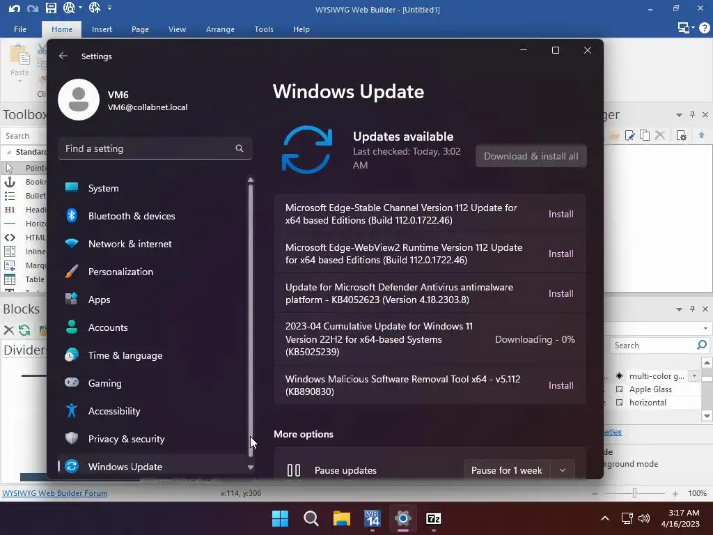Switch to the Arrange ribbon tab
The width and height of the screenshot is (713, 535).
(x=220, y=29)
